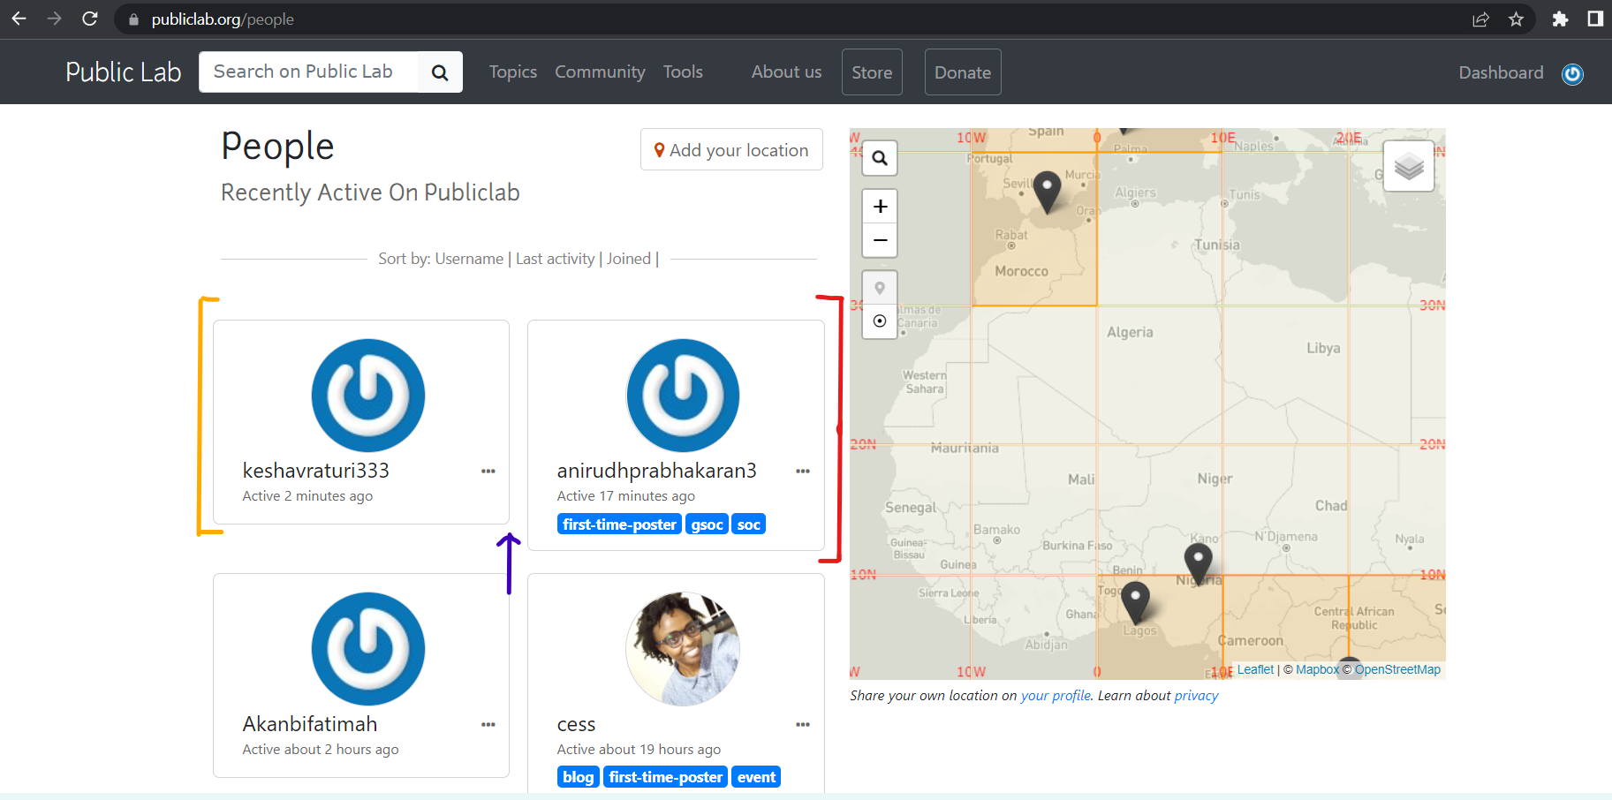
Task: Open the Topics menu
Action: coord(513,72)
